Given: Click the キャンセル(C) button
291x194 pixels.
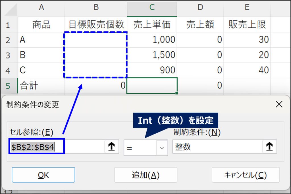Looking at the screenshot, I should (x=246, y=175).
